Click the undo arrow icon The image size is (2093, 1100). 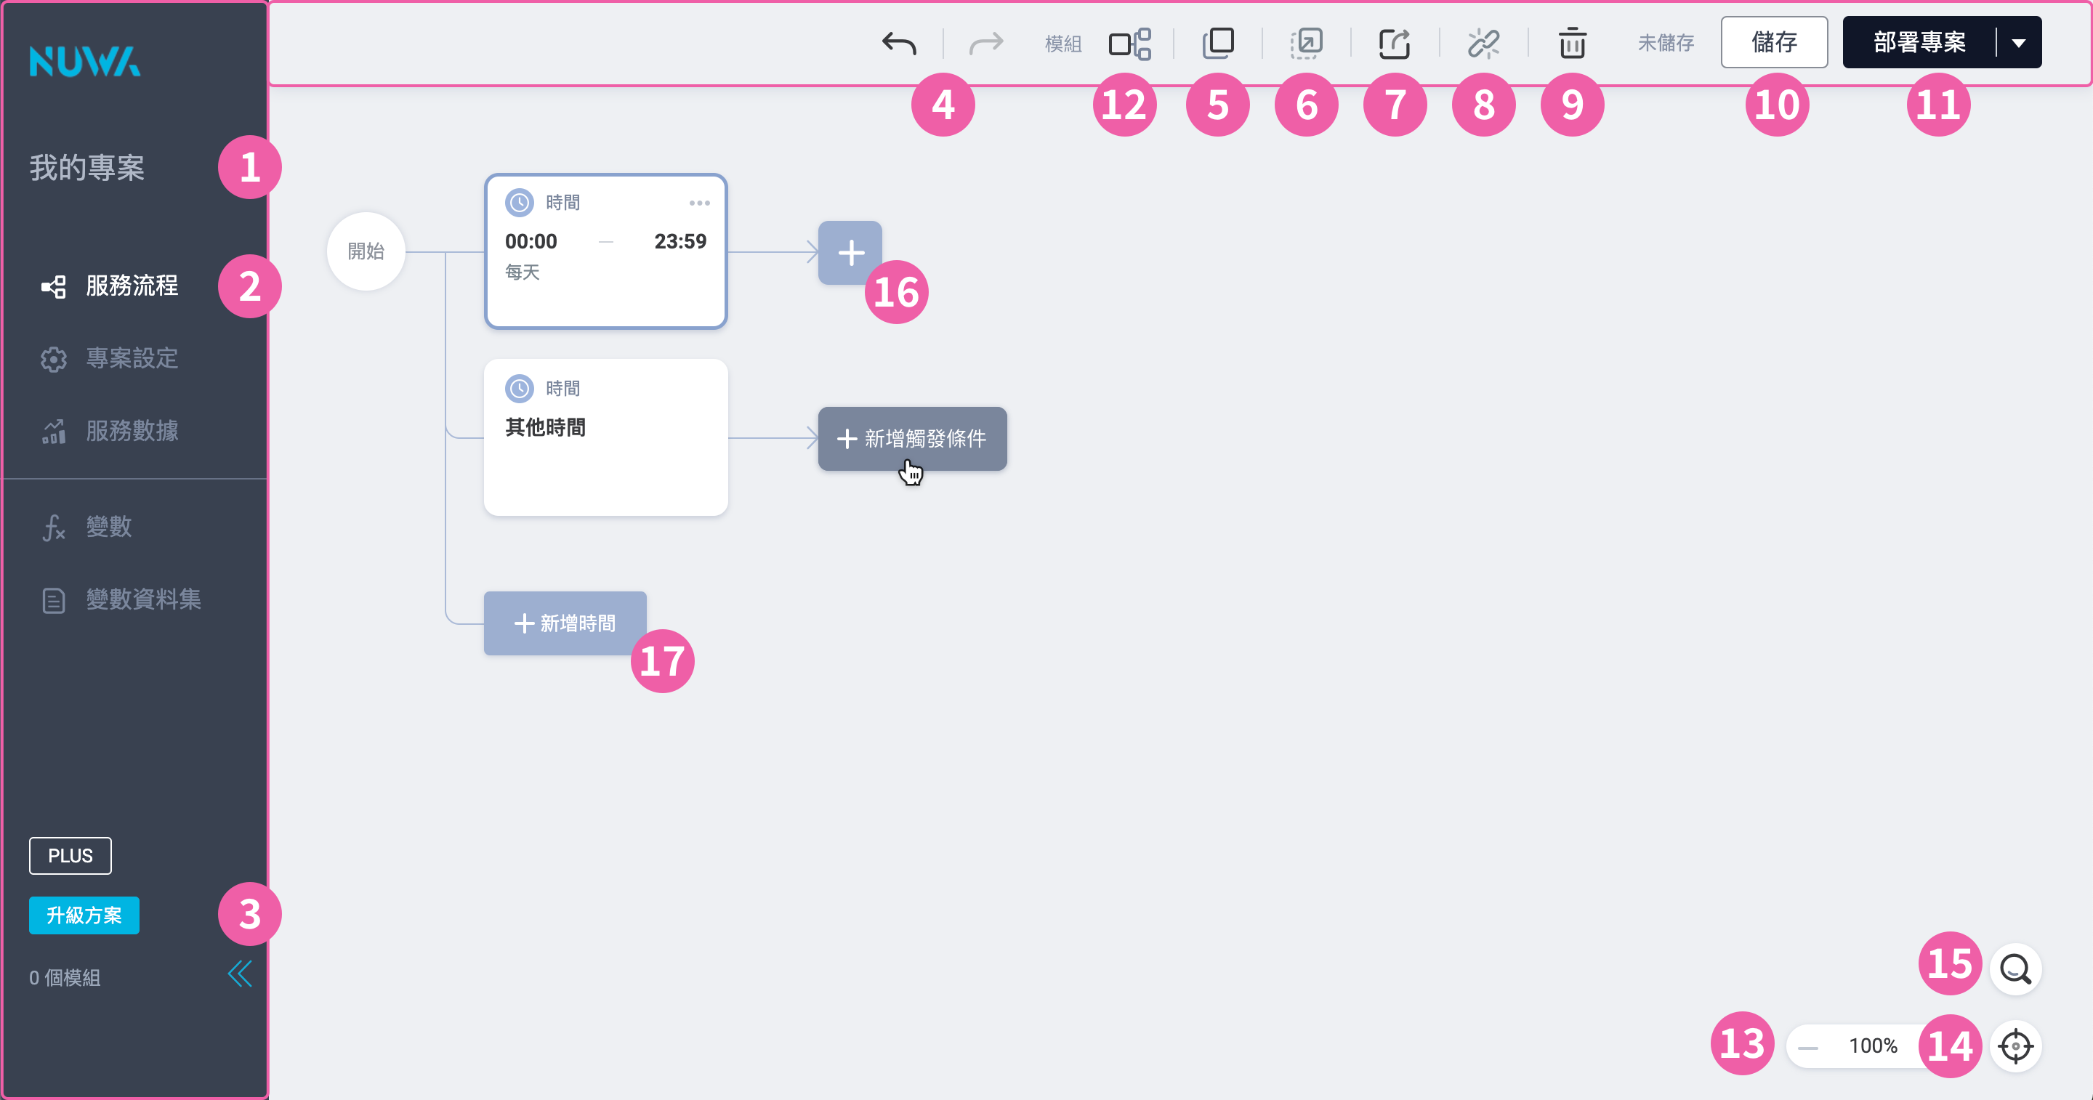click(899, 43)
